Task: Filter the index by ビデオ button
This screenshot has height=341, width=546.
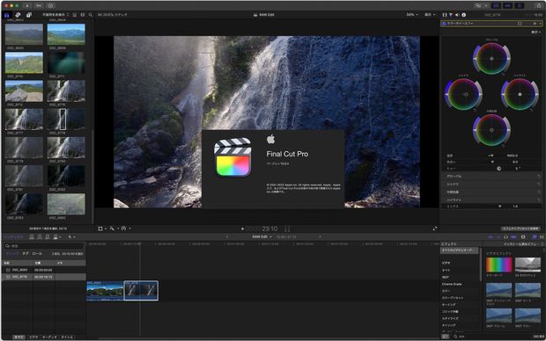Action: coord(33,337)
